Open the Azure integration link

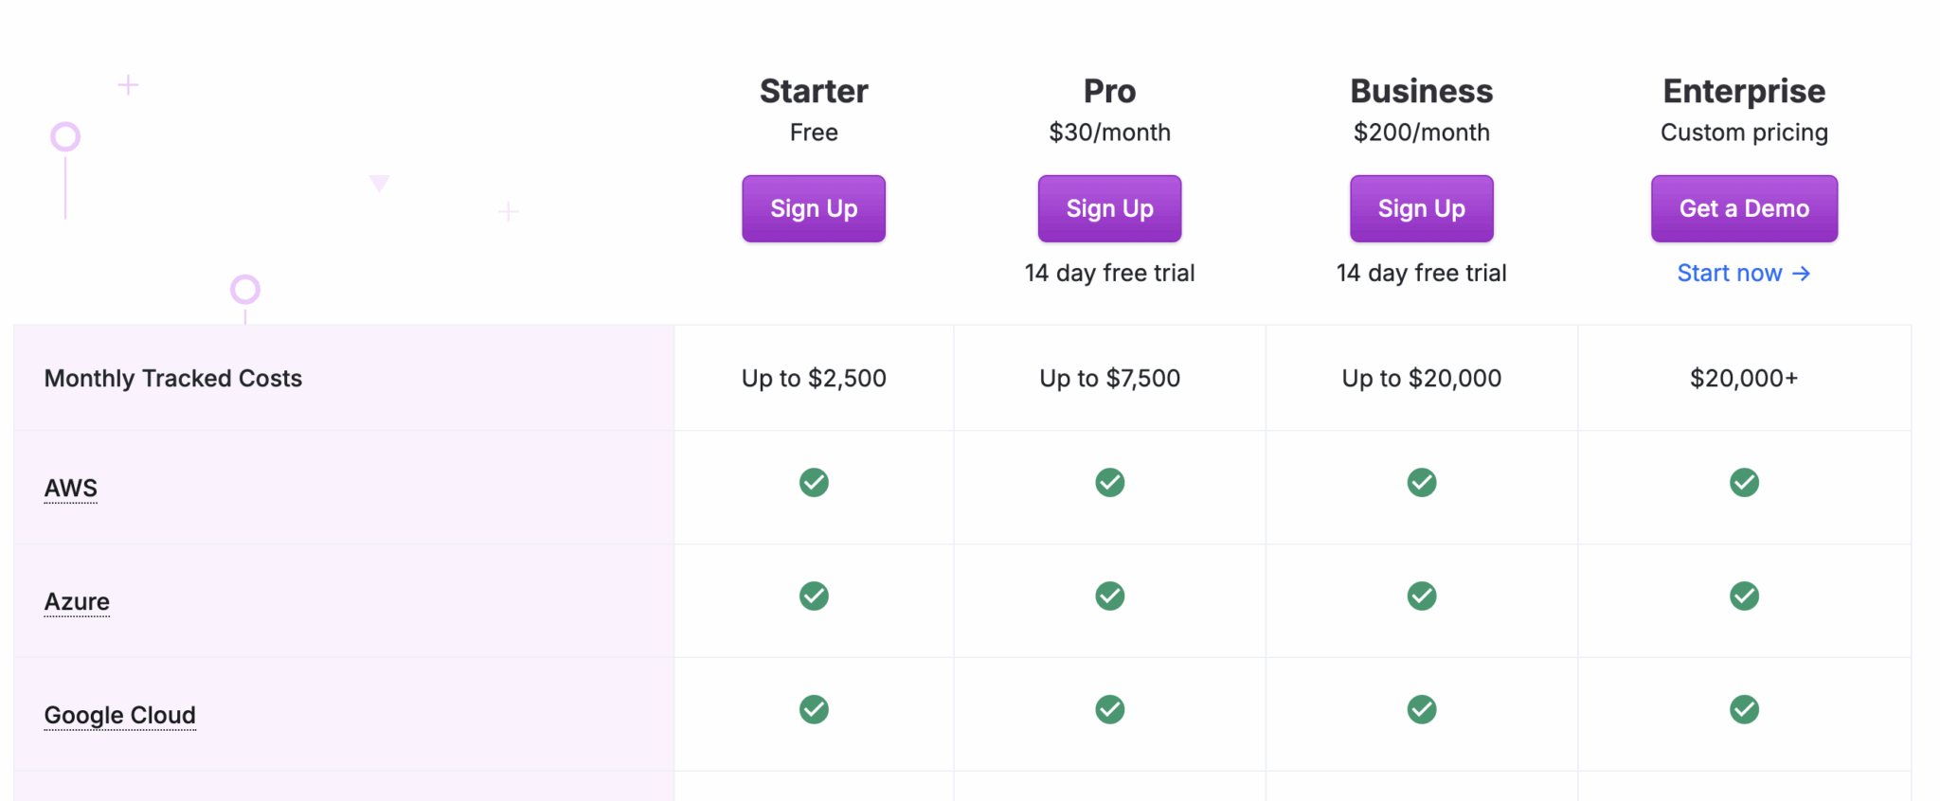pyautogui.click(x=76, y=601)
